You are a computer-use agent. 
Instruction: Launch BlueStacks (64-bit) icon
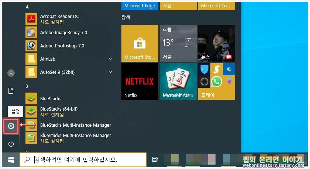[x=31, y=112]
